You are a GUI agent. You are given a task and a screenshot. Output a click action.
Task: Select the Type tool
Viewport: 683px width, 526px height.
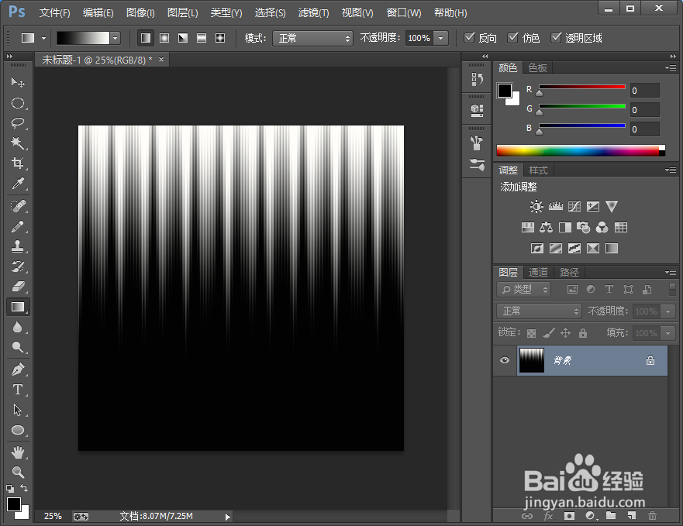pos(18,390)
